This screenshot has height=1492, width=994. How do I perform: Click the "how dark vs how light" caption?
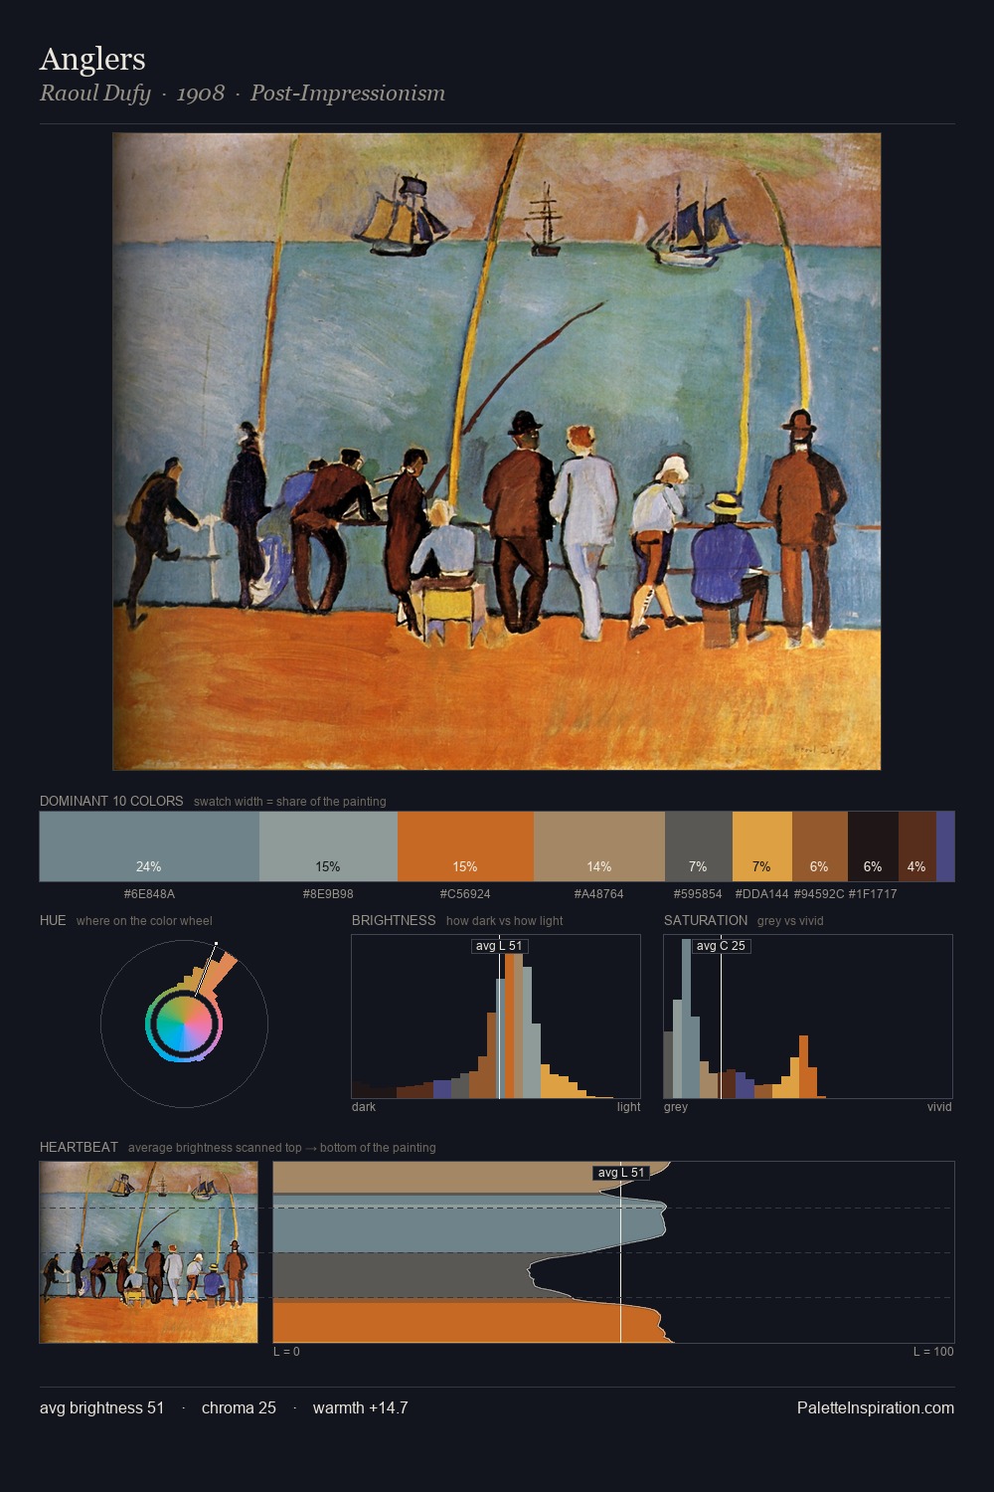[504, 921]
